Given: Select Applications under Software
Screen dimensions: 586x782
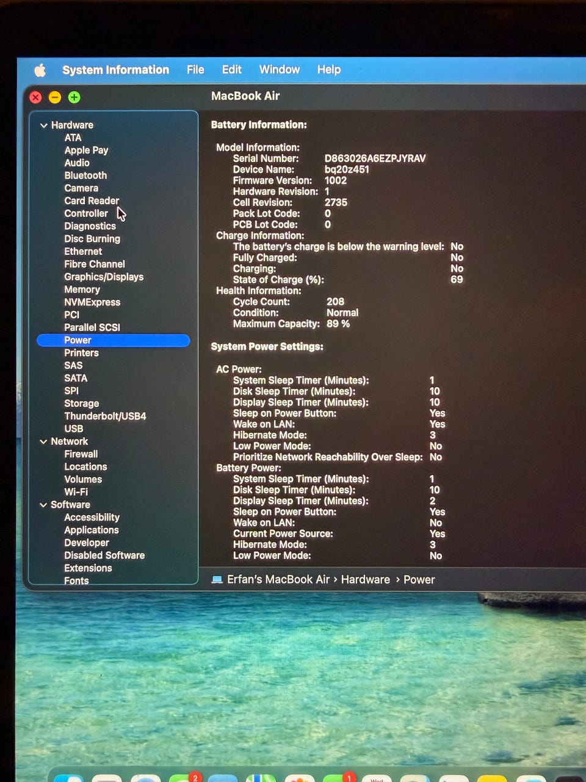Looking at the screenshot, I should click(x=92, y=530).
